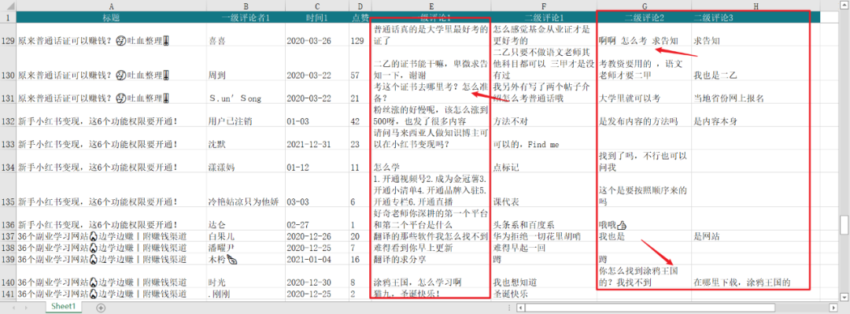Add a new sheet with plus button
Image resolution: width=850 pixels, height=314 pixels.
[100, 308]
